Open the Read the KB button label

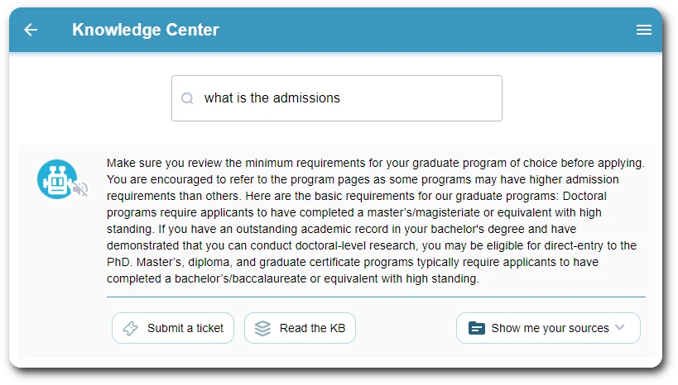tap(312, 328)
